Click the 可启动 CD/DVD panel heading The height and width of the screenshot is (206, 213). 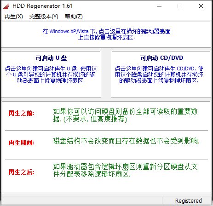[x=161, y=58]
